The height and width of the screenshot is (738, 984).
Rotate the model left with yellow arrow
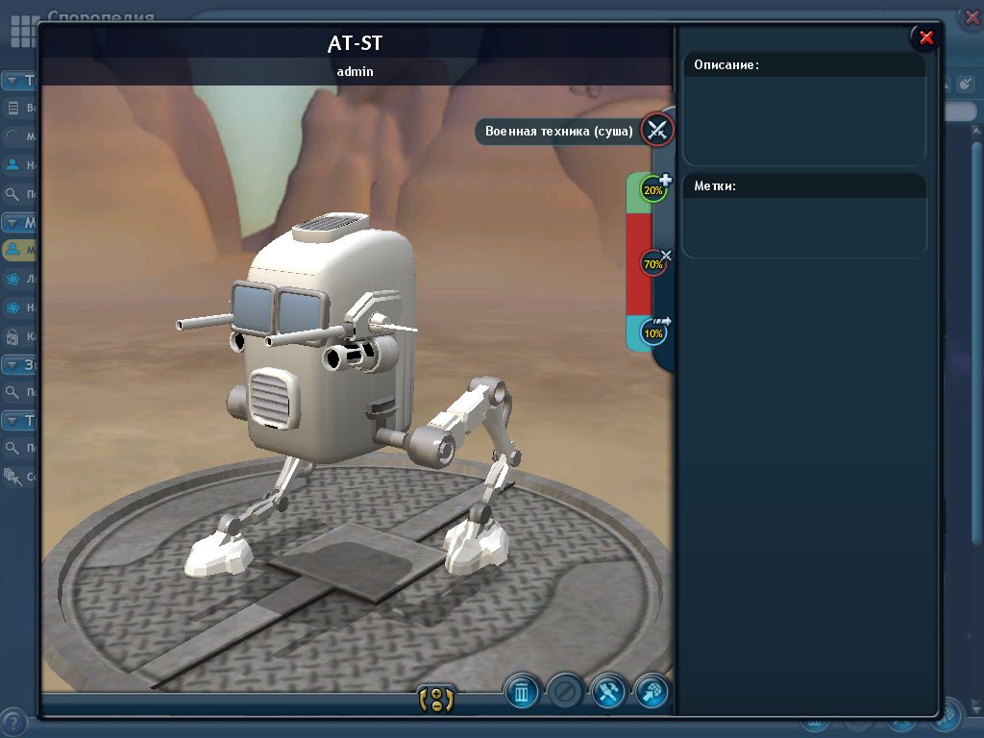(423, 700)
